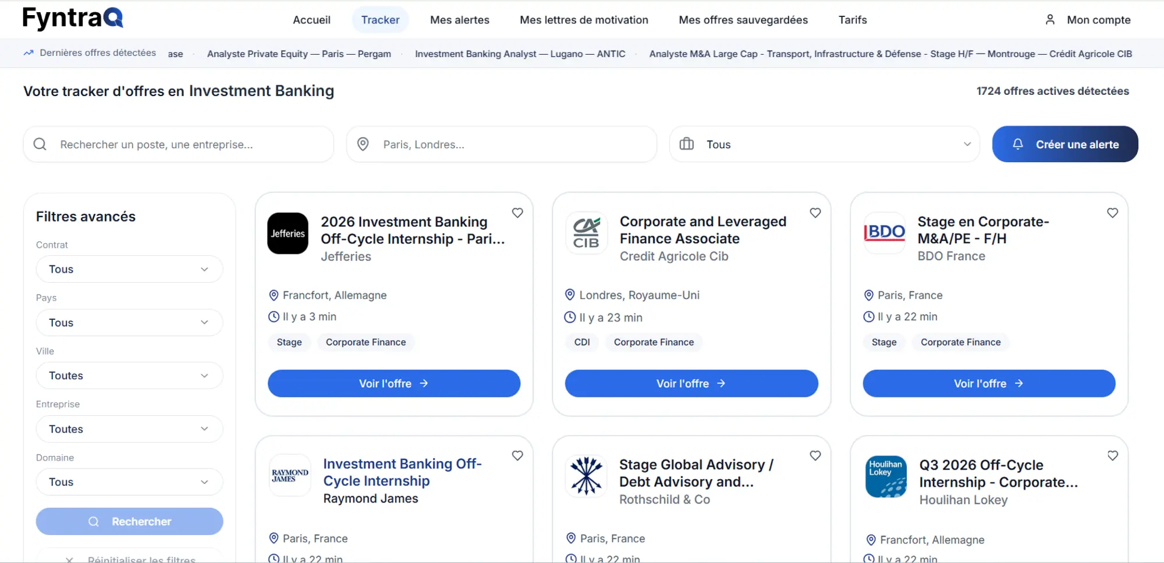Favorite the Corporate and Leveraged Finance Associate offer
The height and width of the screenshot is (563, 1164).
tap(815, 213)
